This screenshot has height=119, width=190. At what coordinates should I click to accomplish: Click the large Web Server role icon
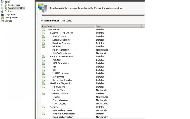click(42, 8)
